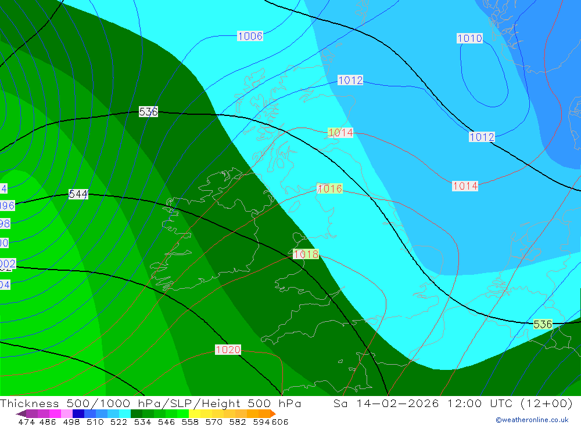581x425 pixels.
Task: Select the light pink legend swatch
Action: [66, 413]
